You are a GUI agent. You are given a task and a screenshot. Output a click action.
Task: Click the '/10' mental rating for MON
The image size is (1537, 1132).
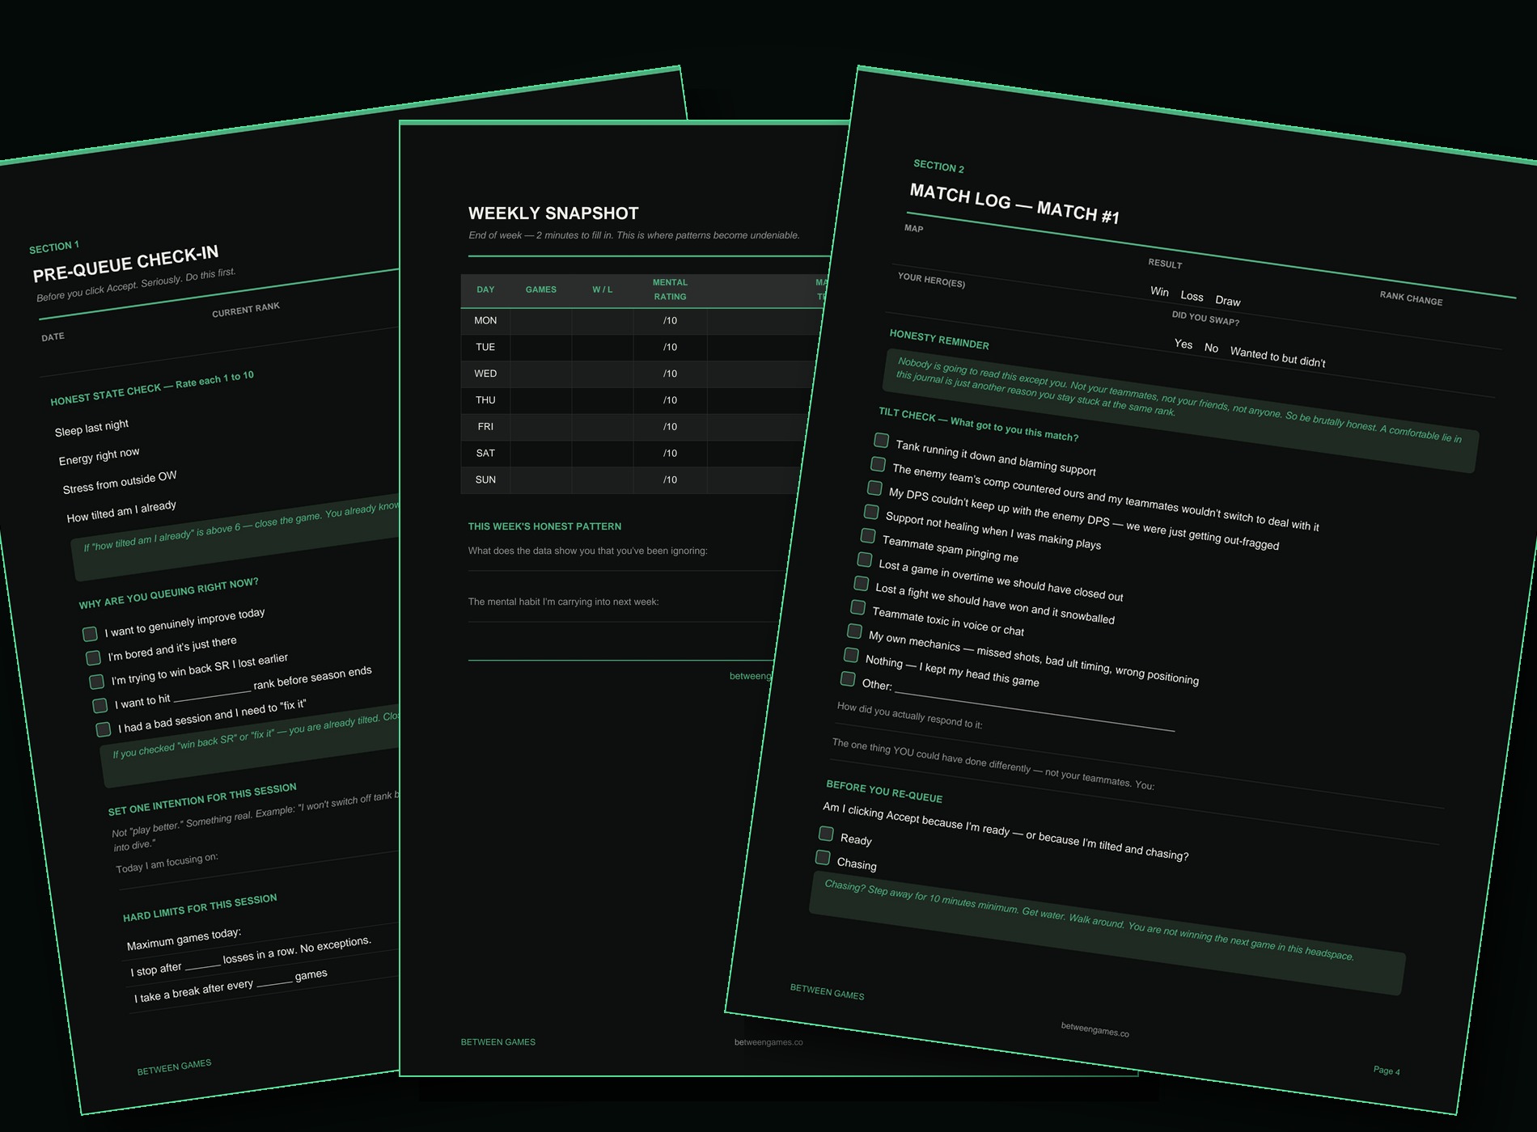click(670, 320)
